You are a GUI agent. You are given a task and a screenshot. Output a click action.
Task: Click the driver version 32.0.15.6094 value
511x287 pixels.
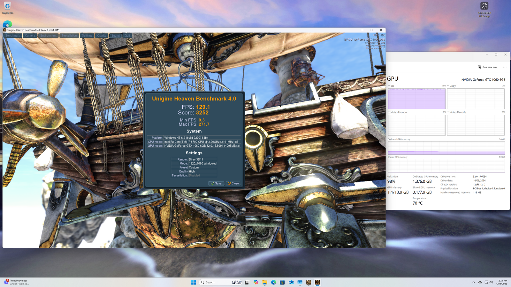coord(480,176)
